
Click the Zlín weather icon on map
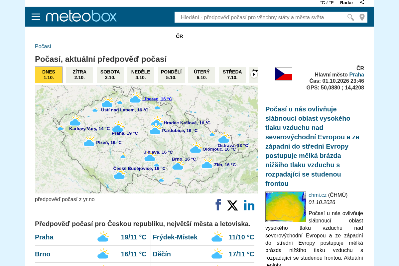tap(207, 163)
